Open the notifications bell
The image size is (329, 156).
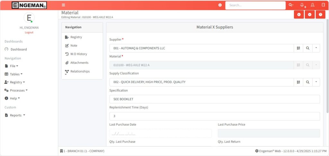302,5
